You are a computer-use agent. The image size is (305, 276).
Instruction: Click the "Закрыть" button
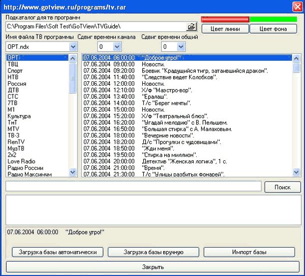click(x=152, y=267)
